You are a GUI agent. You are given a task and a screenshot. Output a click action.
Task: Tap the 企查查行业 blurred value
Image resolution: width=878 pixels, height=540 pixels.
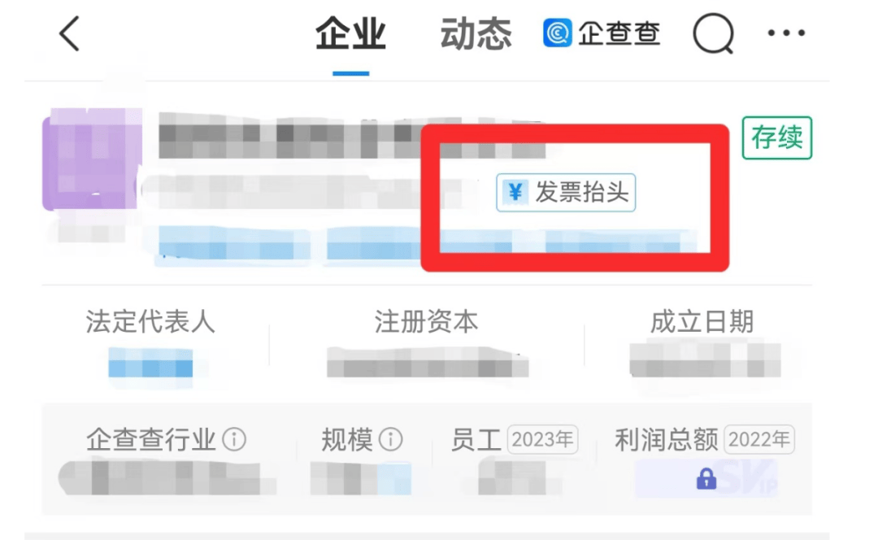[167, 478]
